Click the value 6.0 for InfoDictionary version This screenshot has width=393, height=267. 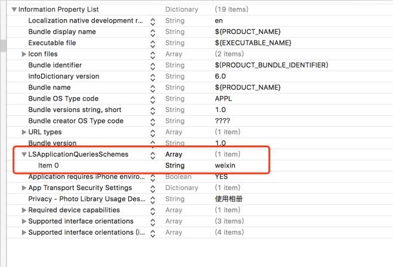pos(220,76)
